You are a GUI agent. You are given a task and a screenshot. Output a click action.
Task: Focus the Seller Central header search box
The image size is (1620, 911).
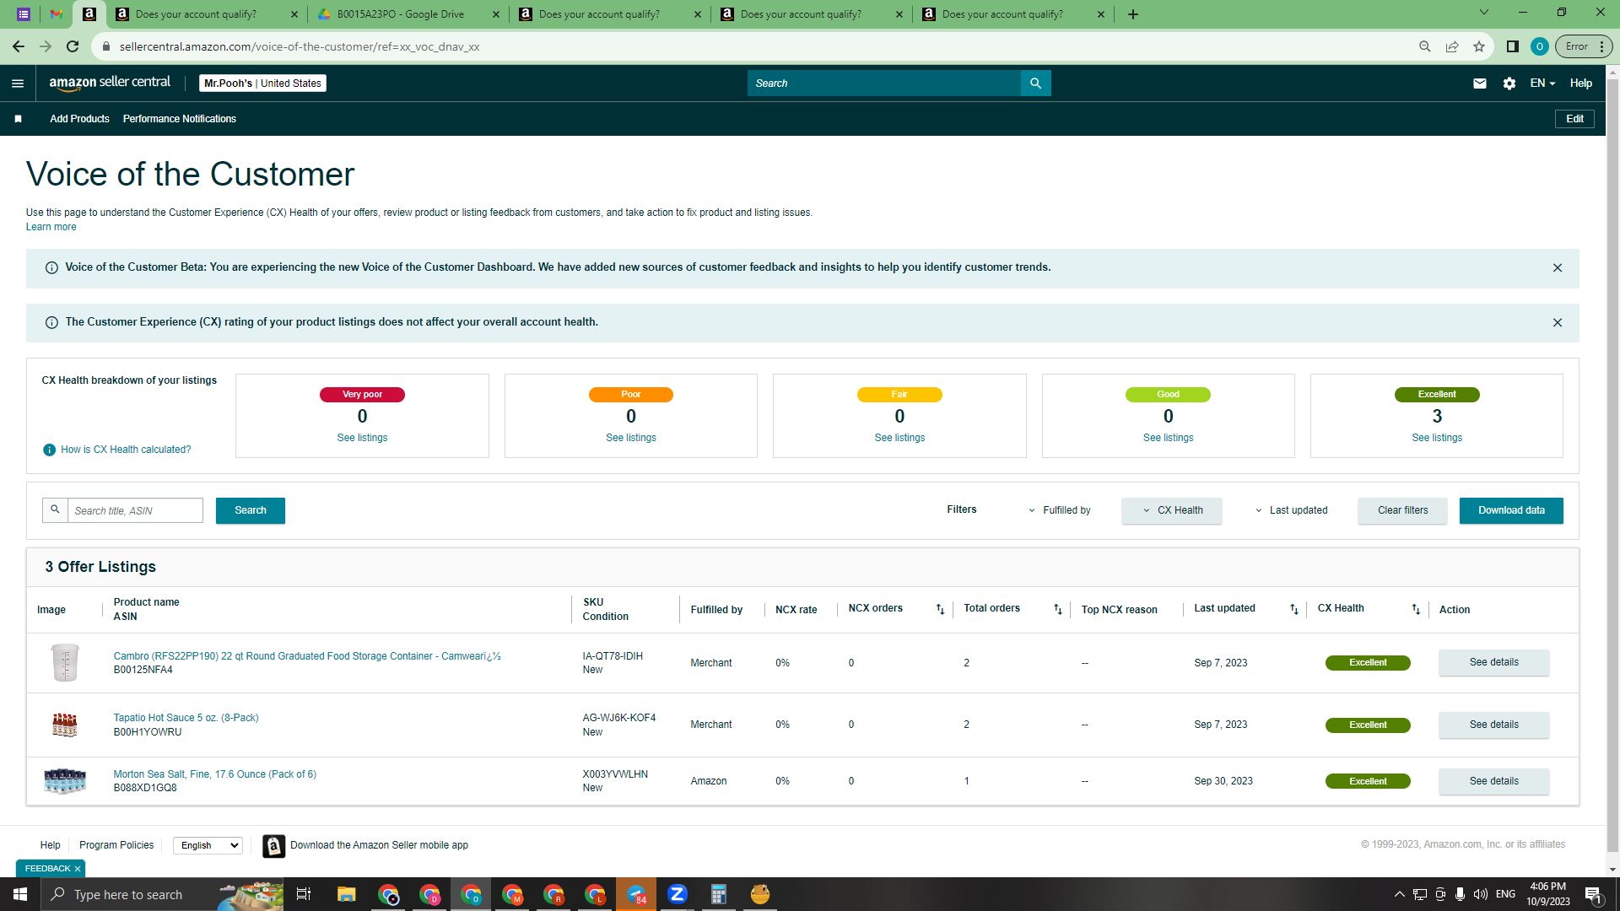pos(883,84)
